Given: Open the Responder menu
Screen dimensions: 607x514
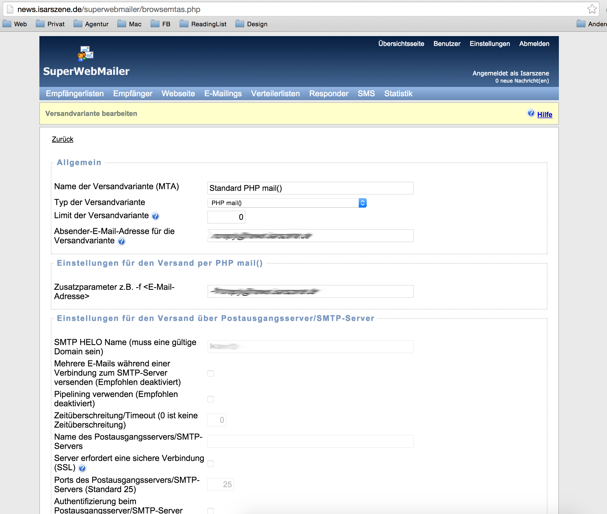Looking at the screenshot, I should (x=329, y=94).
